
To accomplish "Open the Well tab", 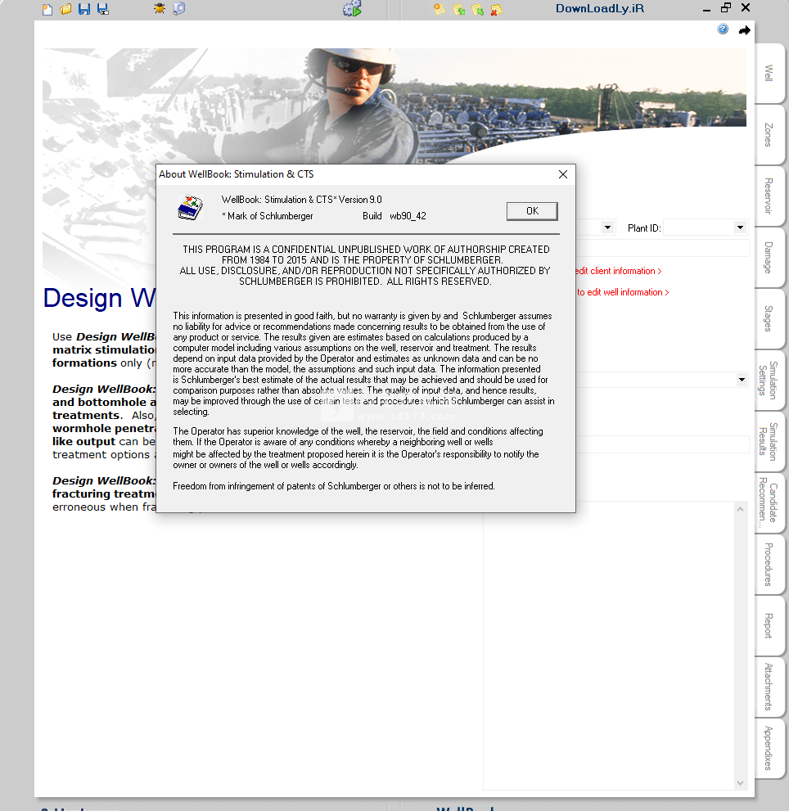I will tap(769, 73).
